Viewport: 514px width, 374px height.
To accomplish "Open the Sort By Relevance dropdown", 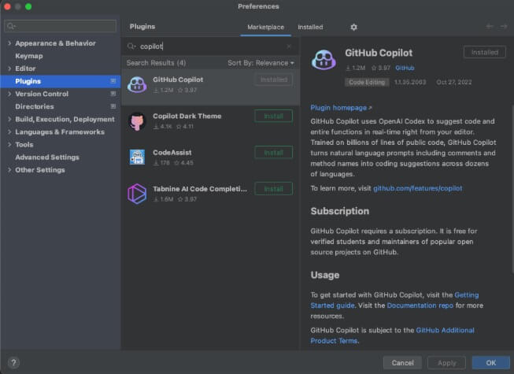I will tap(261, 63).
